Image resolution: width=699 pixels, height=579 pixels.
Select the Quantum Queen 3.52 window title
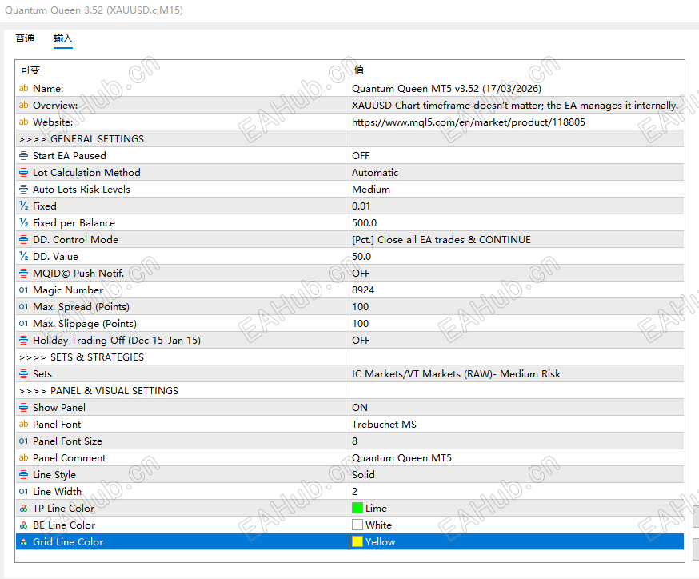pos(94,10)
